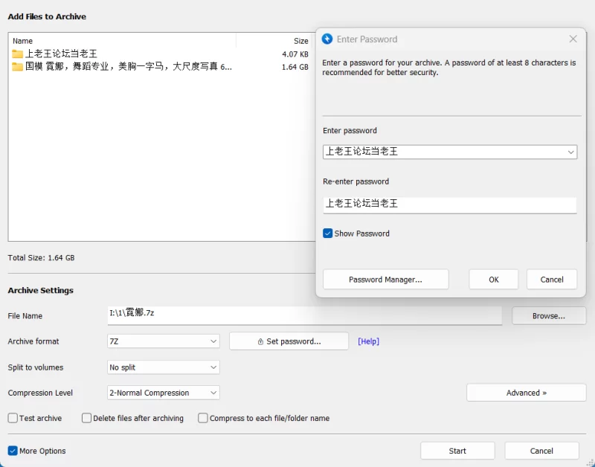Click the lock icon on Set password button

click(260, 341)
